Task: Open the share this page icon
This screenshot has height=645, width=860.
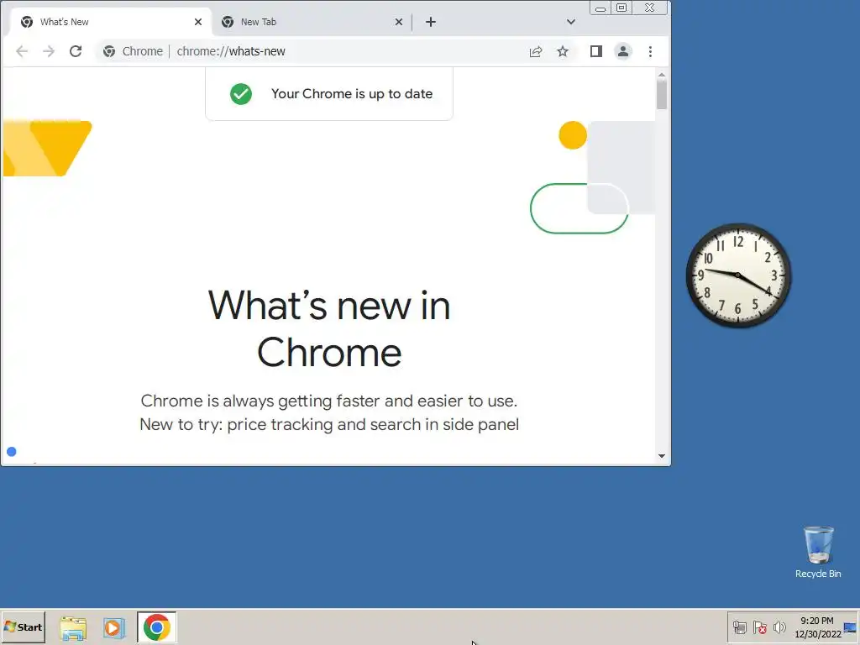Action: point(536,51)
